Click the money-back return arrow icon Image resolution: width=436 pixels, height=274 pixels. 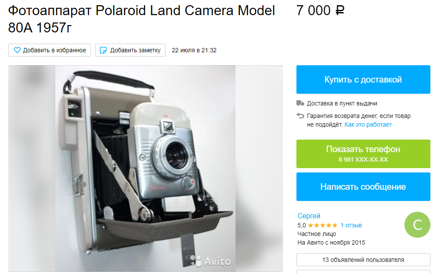tap(300, 116)
